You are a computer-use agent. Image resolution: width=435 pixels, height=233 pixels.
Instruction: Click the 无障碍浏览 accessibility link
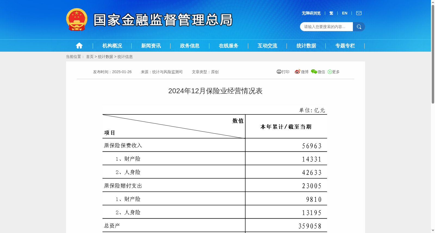311,13
